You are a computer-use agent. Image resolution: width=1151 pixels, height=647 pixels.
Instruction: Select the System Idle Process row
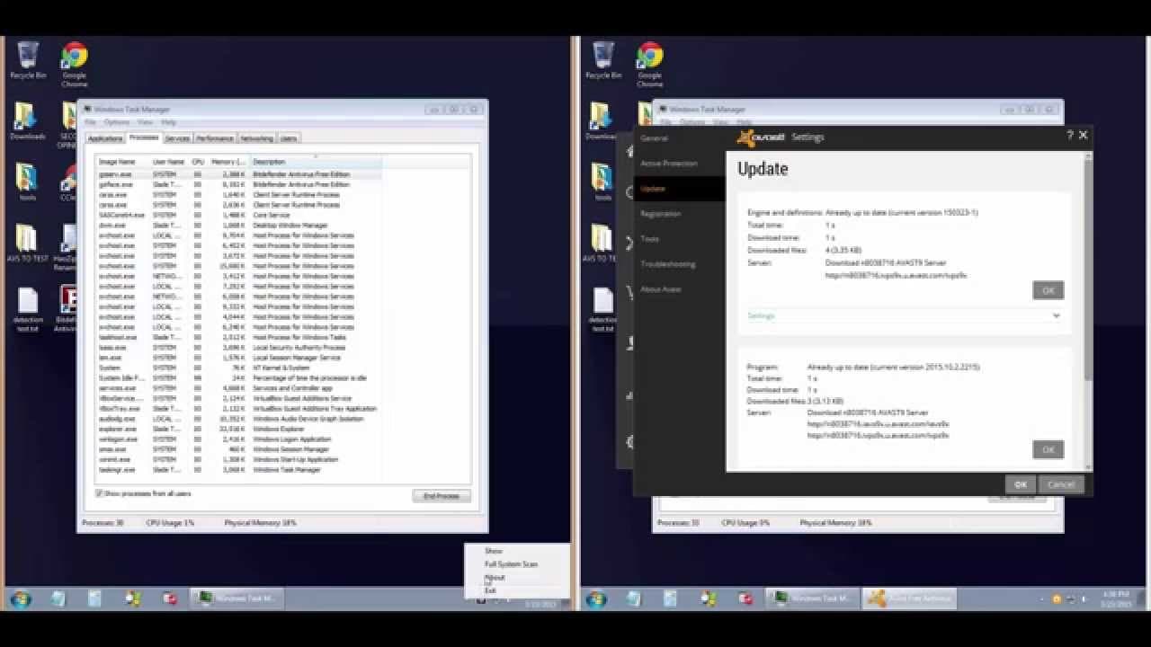[x=239, y=377]
